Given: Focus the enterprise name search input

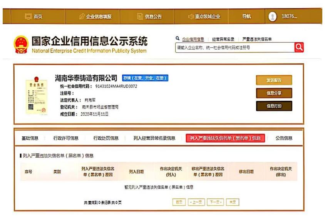Looking at the screenshot, I should pos(235,48).
